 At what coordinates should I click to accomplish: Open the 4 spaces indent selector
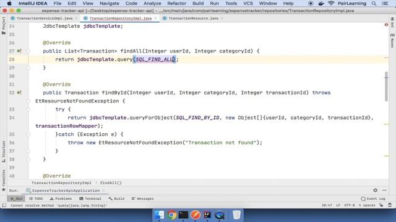coord(367,205)
